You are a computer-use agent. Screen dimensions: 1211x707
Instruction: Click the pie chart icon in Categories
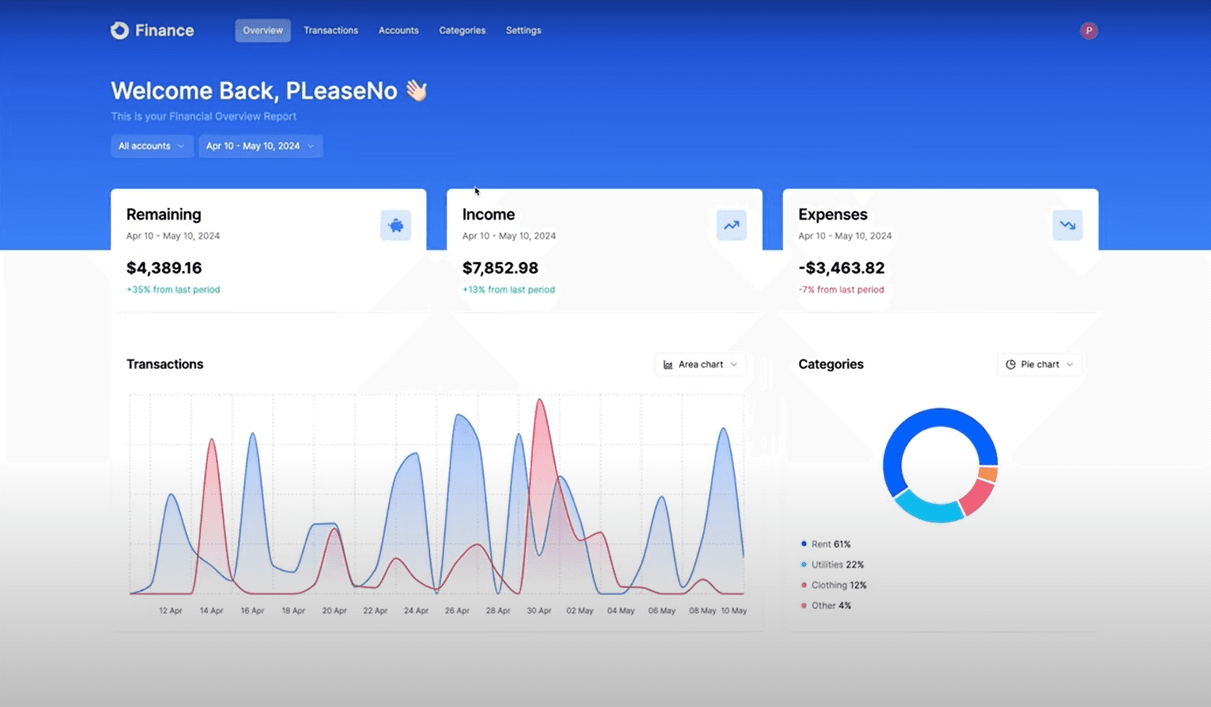point(1011,364)
